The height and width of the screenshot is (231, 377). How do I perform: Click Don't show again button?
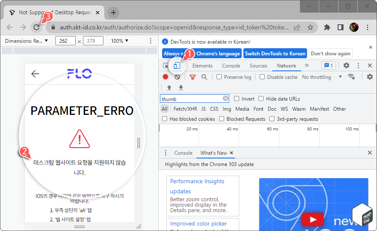[x=331, y=53]
